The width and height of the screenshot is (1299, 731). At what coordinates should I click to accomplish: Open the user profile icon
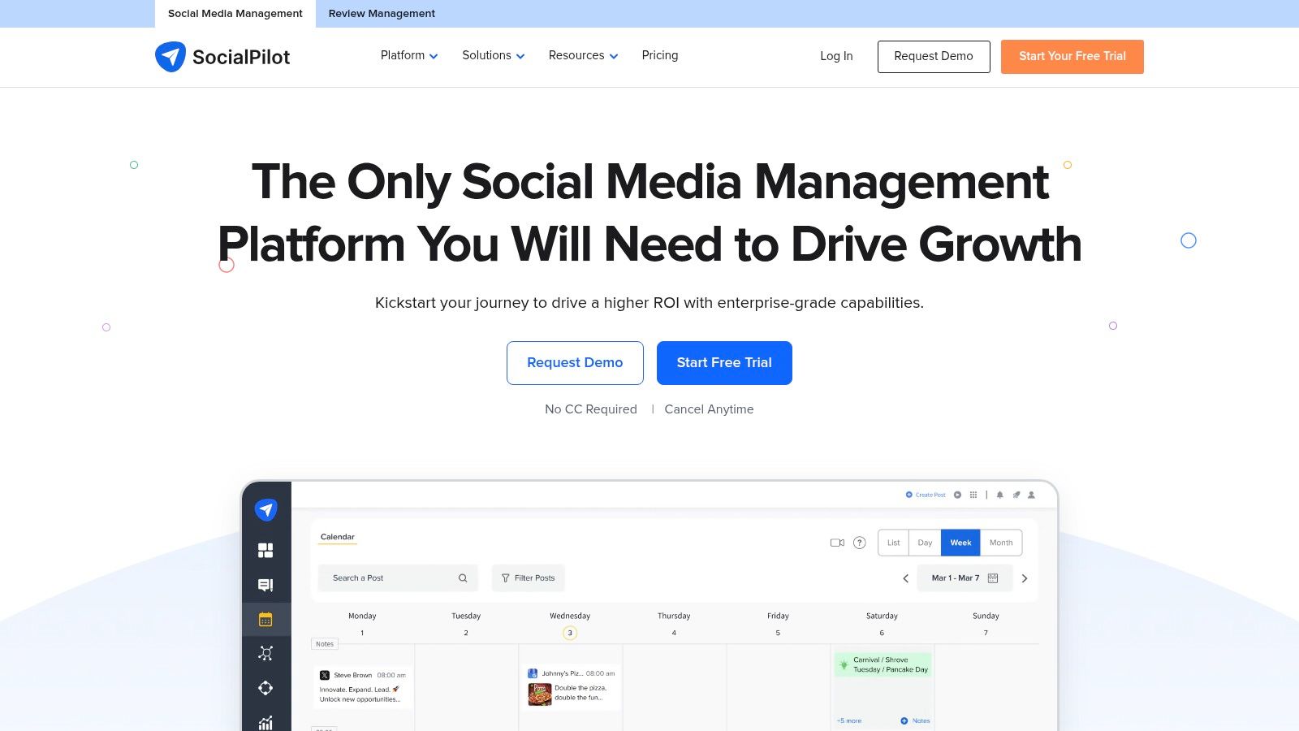coord(1030,495)
